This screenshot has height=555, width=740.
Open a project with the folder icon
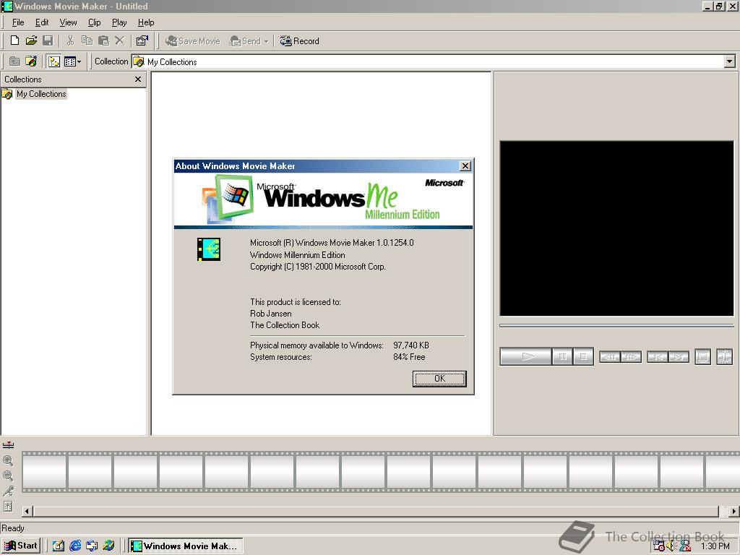point(31,40)
